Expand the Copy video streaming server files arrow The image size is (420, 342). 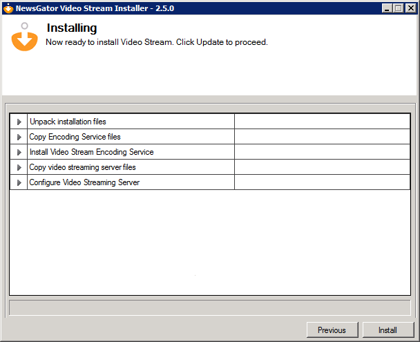[19, 167]
